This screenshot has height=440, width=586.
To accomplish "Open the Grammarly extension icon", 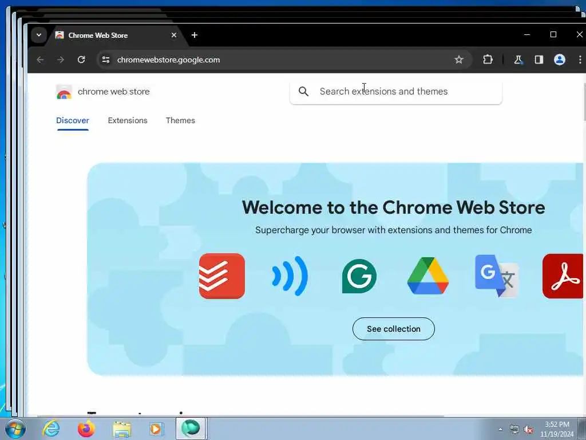I will (359, 276).
